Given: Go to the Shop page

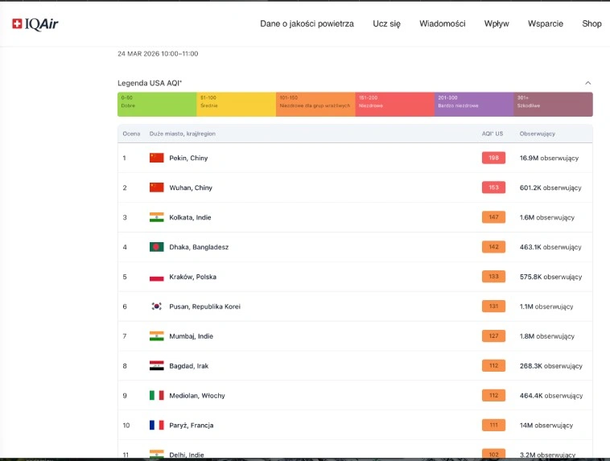Looking at the screenshot, I should click(x=591, y=24).
